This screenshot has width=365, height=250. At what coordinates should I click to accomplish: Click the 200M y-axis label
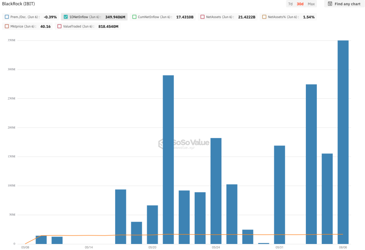click(11, 127)
